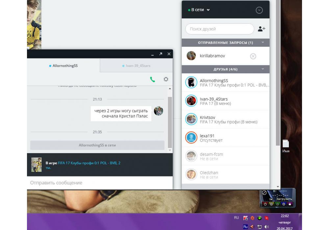
Task: Switch to the Ivan-39_4Stars chat tab
Action: click(x=136, y=66)
